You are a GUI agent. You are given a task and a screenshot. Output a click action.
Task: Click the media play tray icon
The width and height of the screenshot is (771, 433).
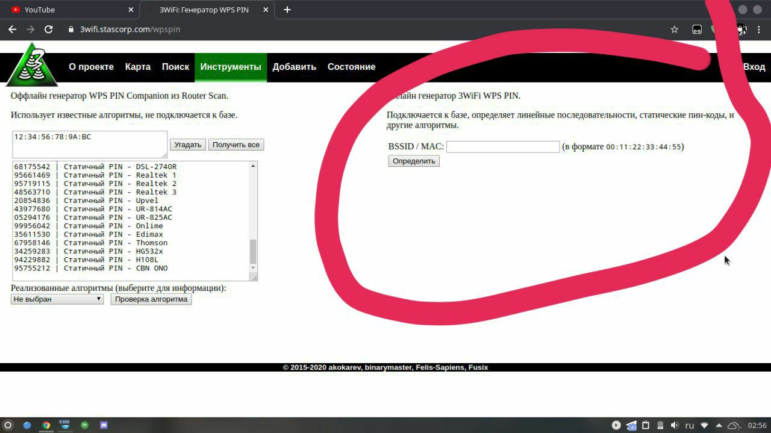coord(616,425)
